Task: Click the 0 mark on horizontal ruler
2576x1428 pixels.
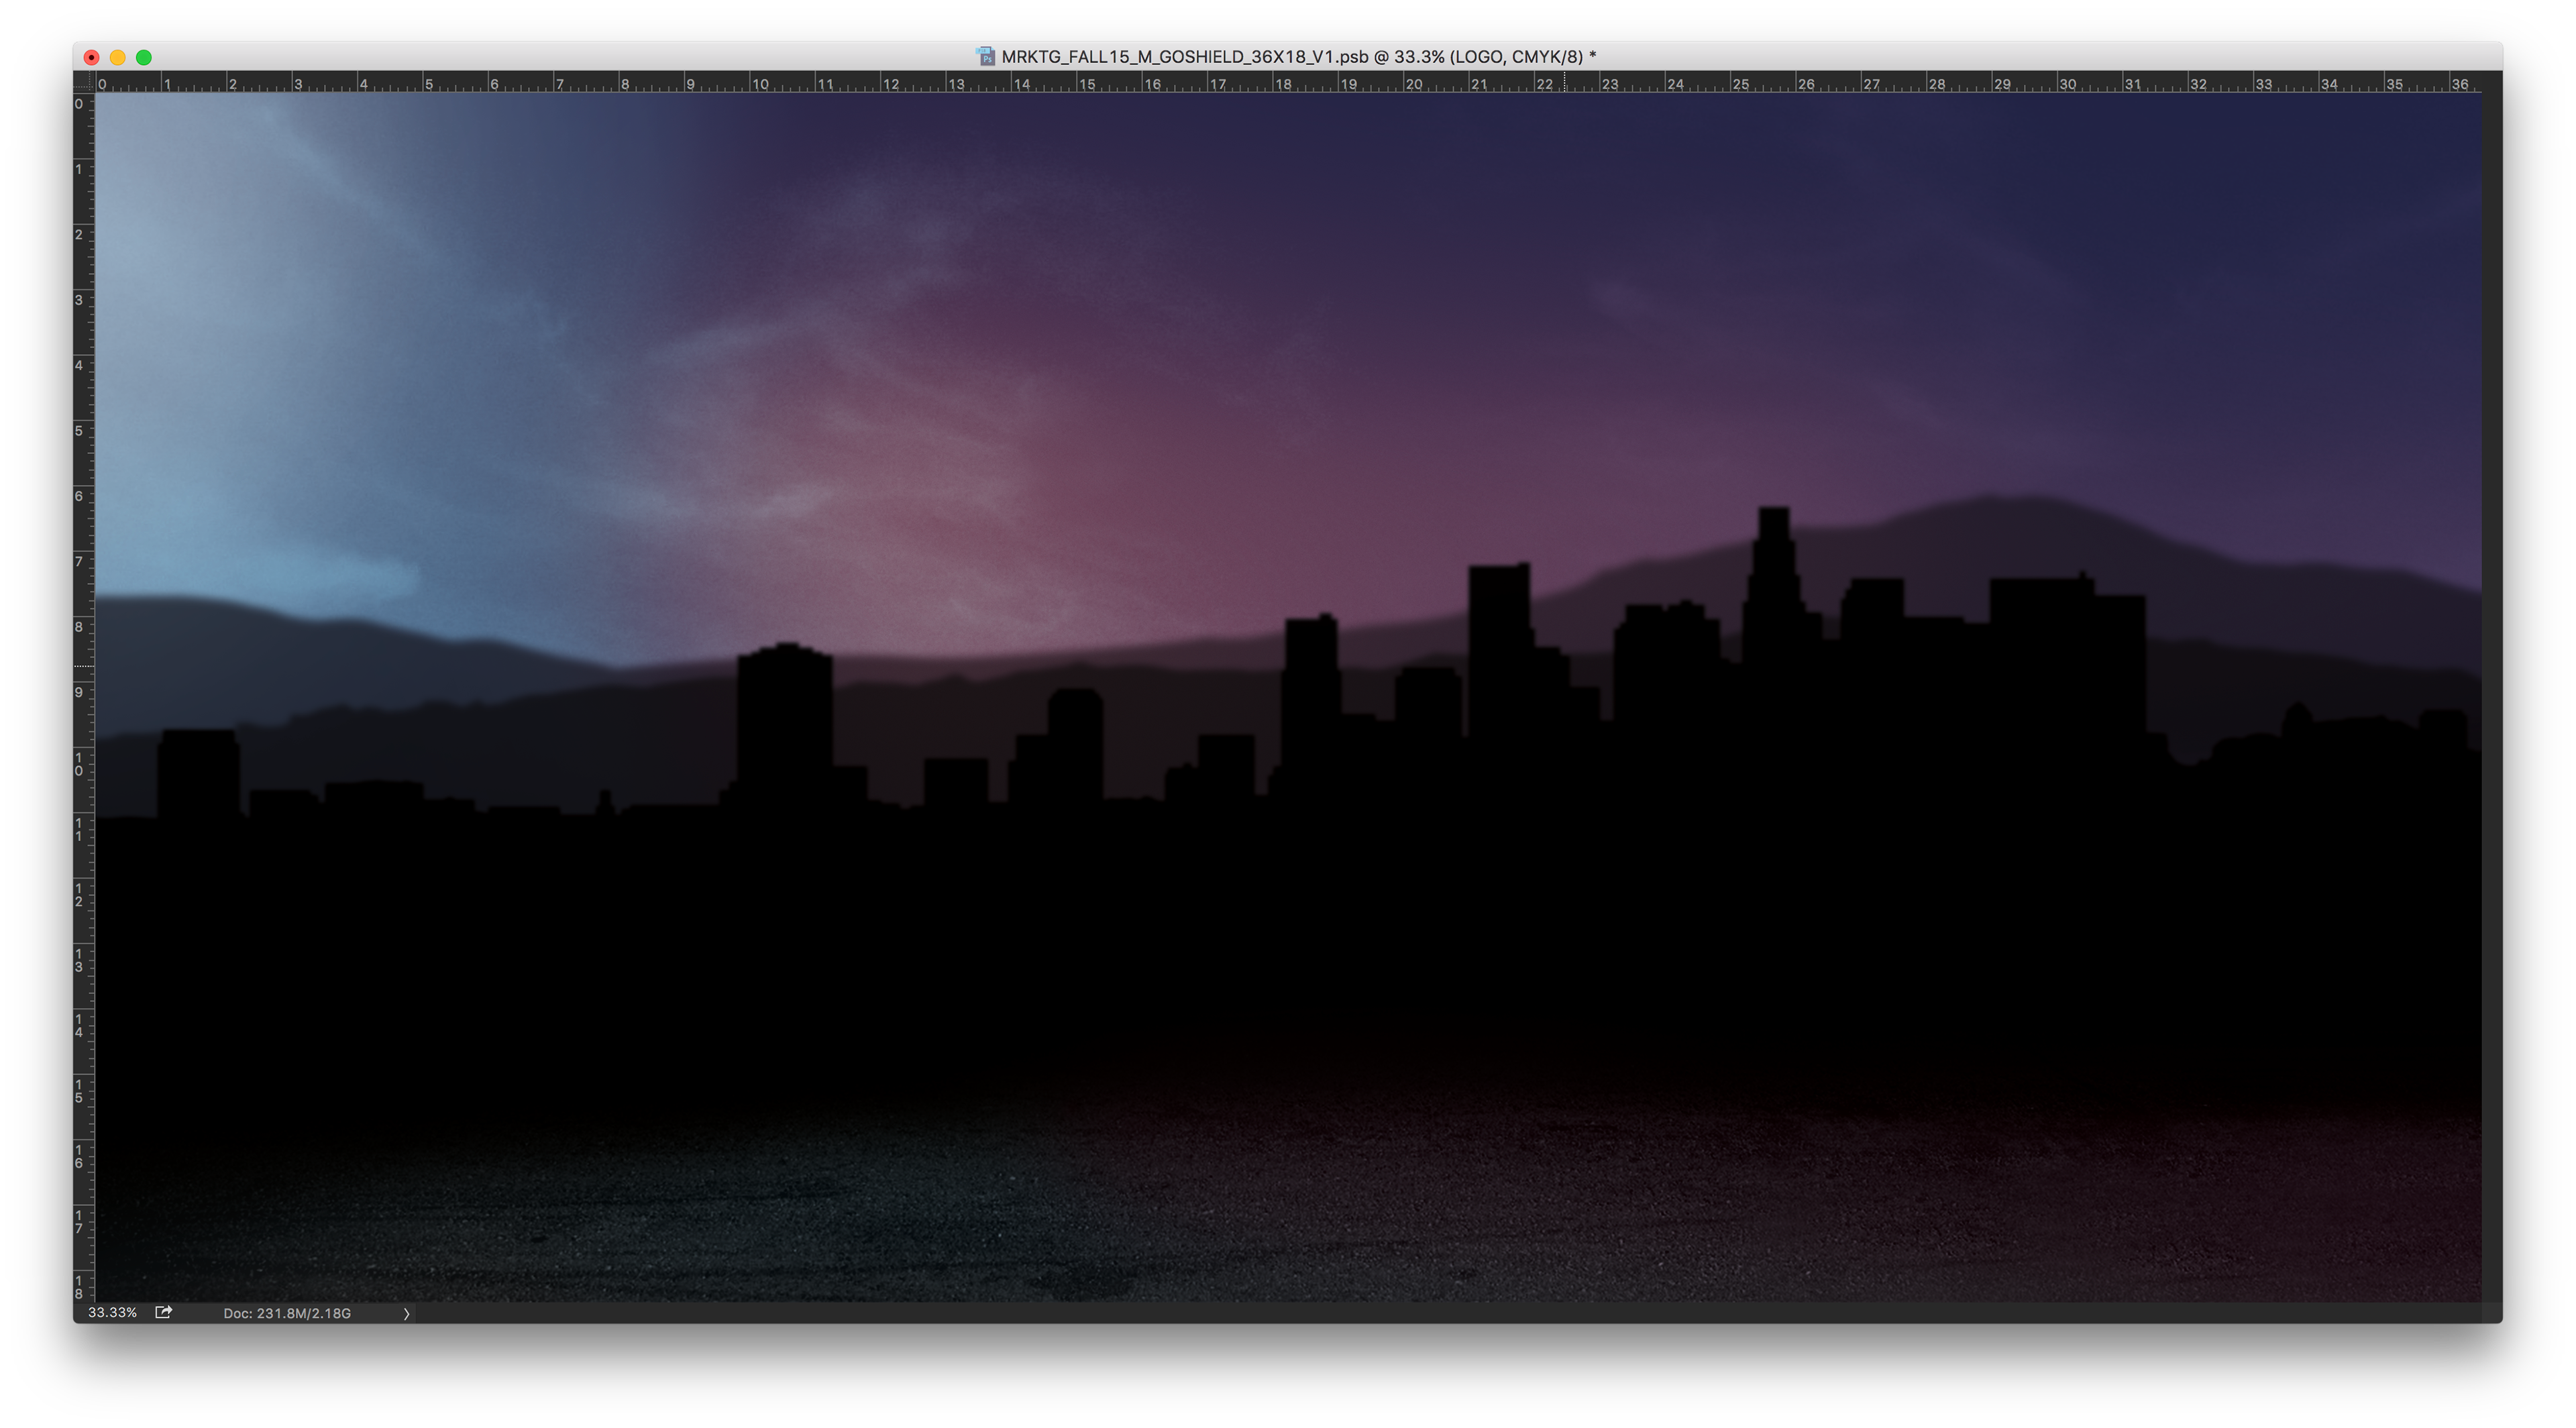Action: 102,84
